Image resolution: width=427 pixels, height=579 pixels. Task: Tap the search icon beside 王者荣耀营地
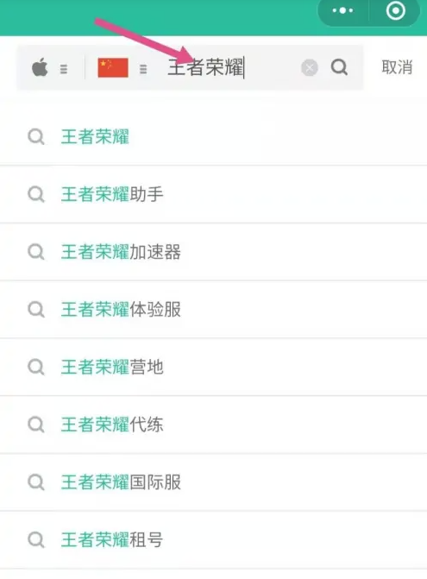pyautogui.click(x=36, y=367)
